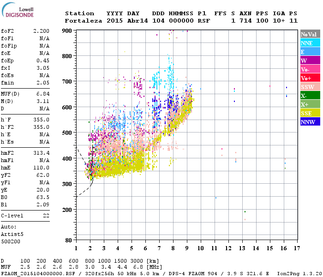Image resolution: width=323 pixels, height=277 pixels.
Task: Select the NNW blue legend swatch
Action: (310, 121)
